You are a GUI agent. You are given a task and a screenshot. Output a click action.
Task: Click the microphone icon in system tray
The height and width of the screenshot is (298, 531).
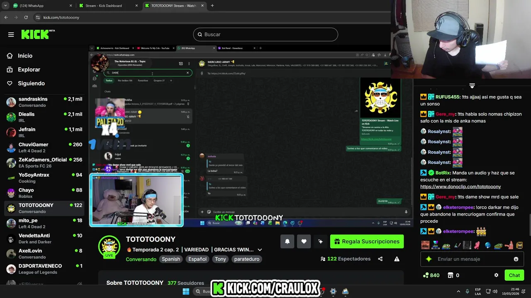468,291
